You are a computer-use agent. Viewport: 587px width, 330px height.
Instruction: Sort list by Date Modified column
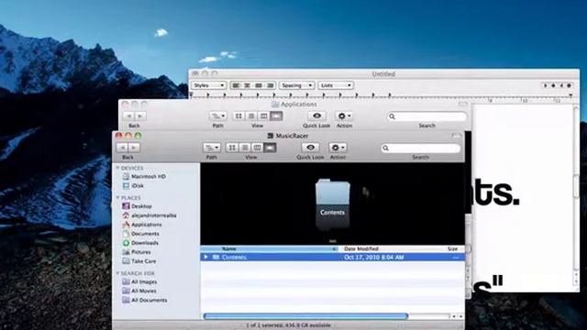[x=389, y=248]
